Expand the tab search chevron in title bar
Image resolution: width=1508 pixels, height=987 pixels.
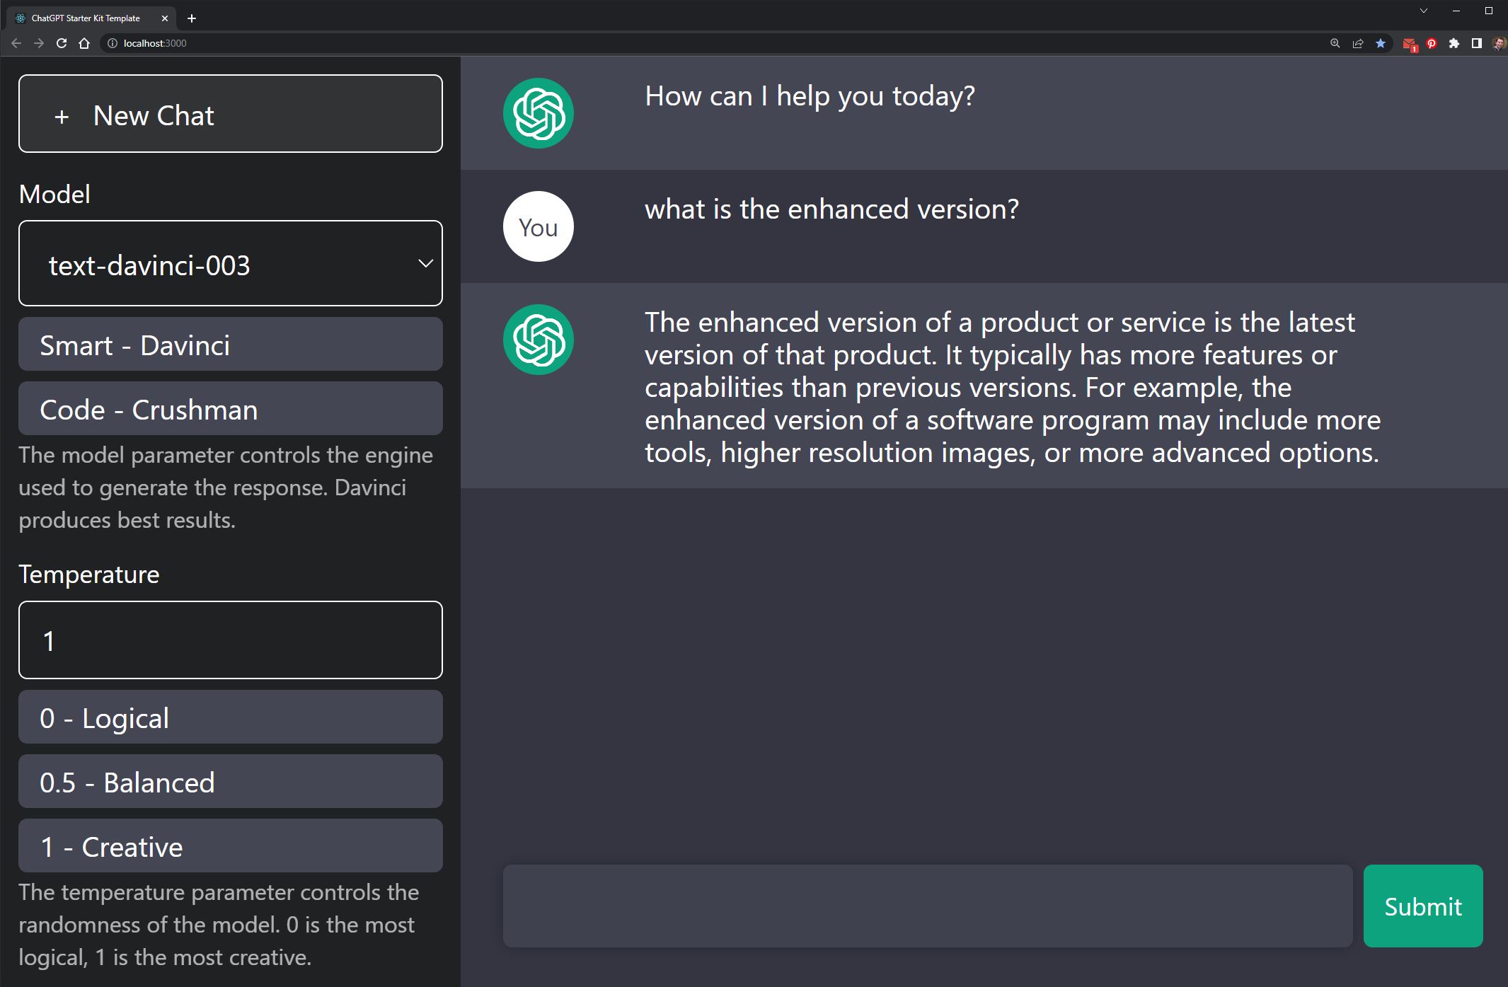[1424, 11]
